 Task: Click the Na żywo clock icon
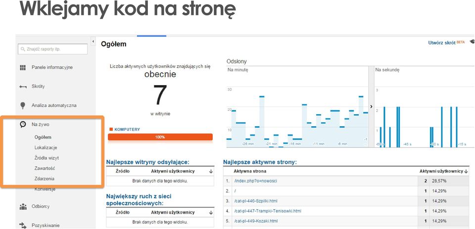pos(23,125)
